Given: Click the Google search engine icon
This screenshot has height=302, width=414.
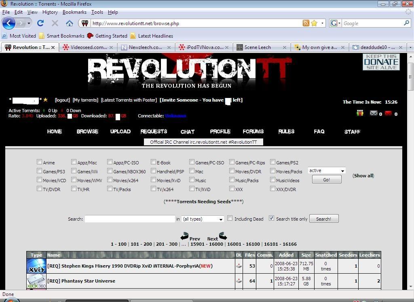Looking at the screenshot, I should click(x=334, y=23).
